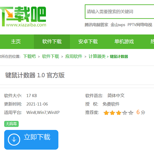Click the 下载吧 breadcrumb link
The image size is (154, 154).
[30, 56]
